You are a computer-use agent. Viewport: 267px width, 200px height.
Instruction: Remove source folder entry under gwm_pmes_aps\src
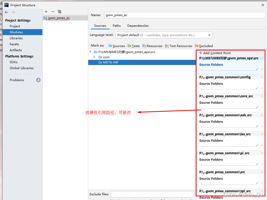point(262,69)
